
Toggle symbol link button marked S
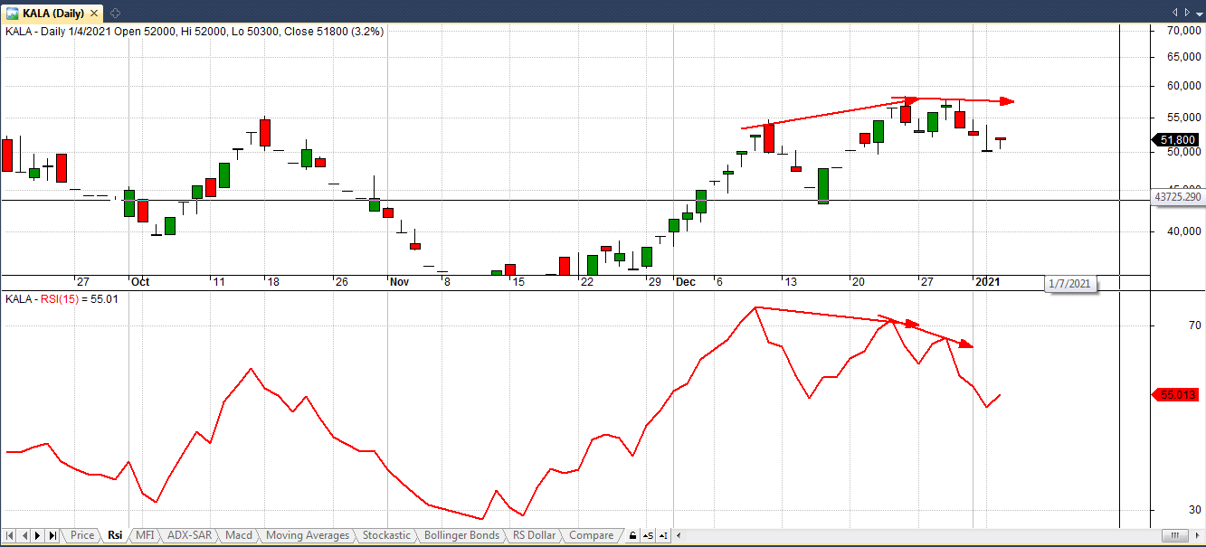[x=648, y=535]
